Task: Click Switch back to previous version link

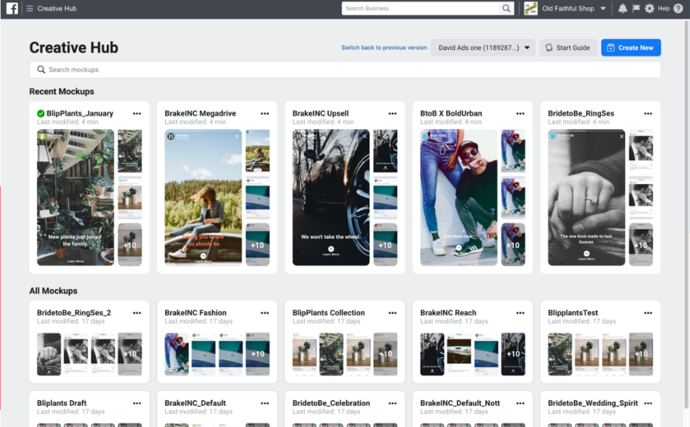Action: coord(384,48)
